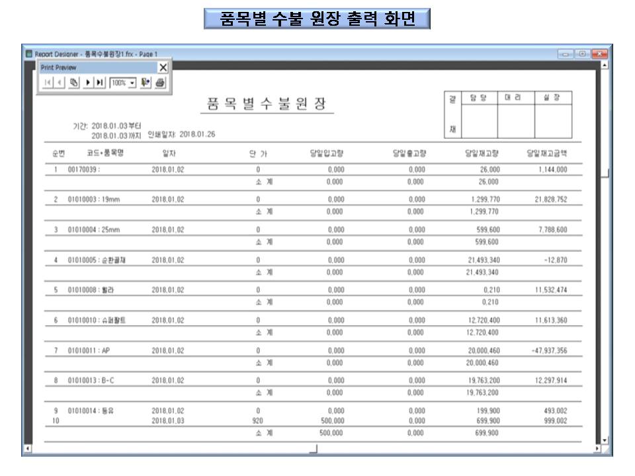635x476 pixels.
Task: Click item row 01010004 : 25mm
Action: (93, 230)
